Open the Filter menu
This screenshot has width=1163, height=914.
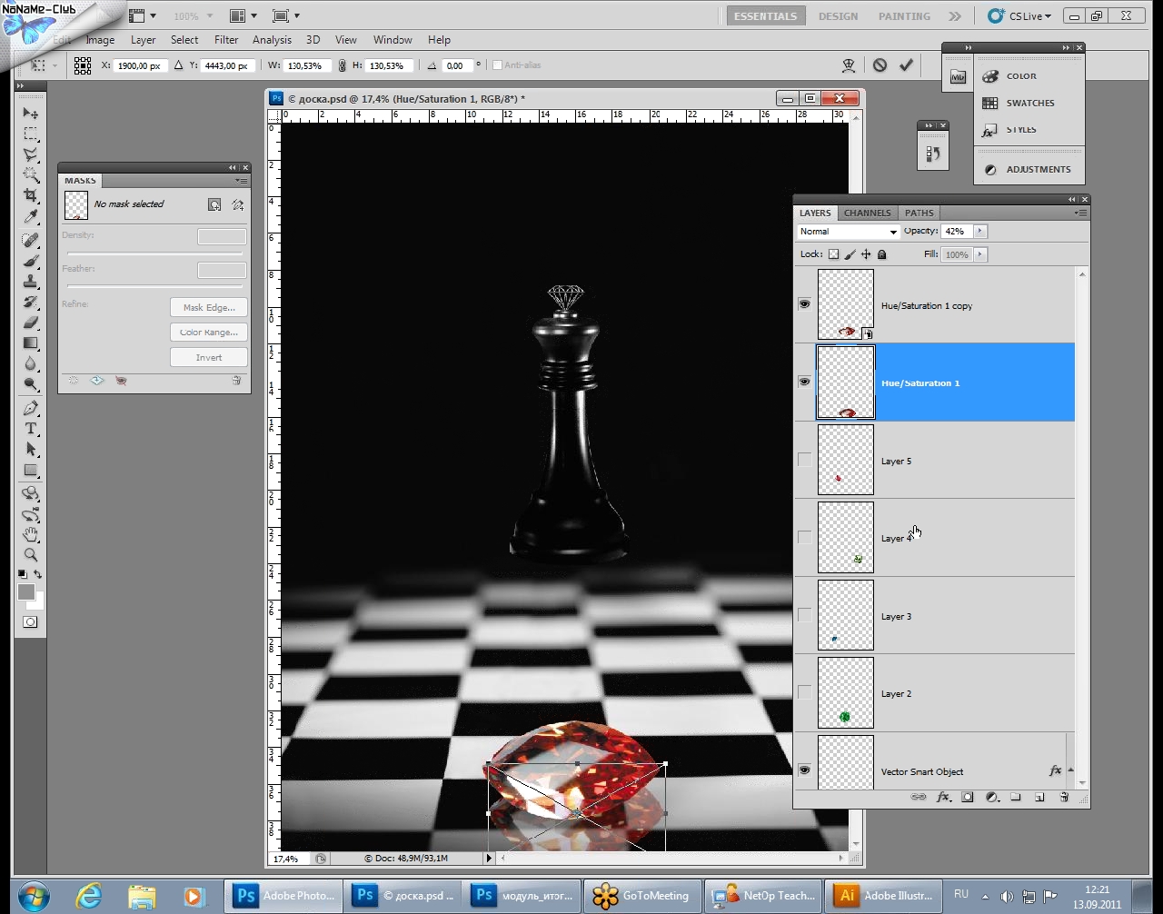coord(226,40)
